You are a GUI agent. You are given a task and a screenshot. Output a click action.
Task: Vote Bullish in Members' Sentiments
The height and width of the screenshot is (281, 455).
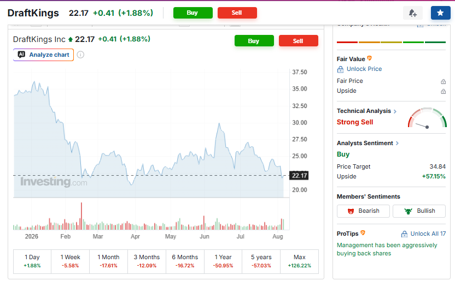(419, 211)
